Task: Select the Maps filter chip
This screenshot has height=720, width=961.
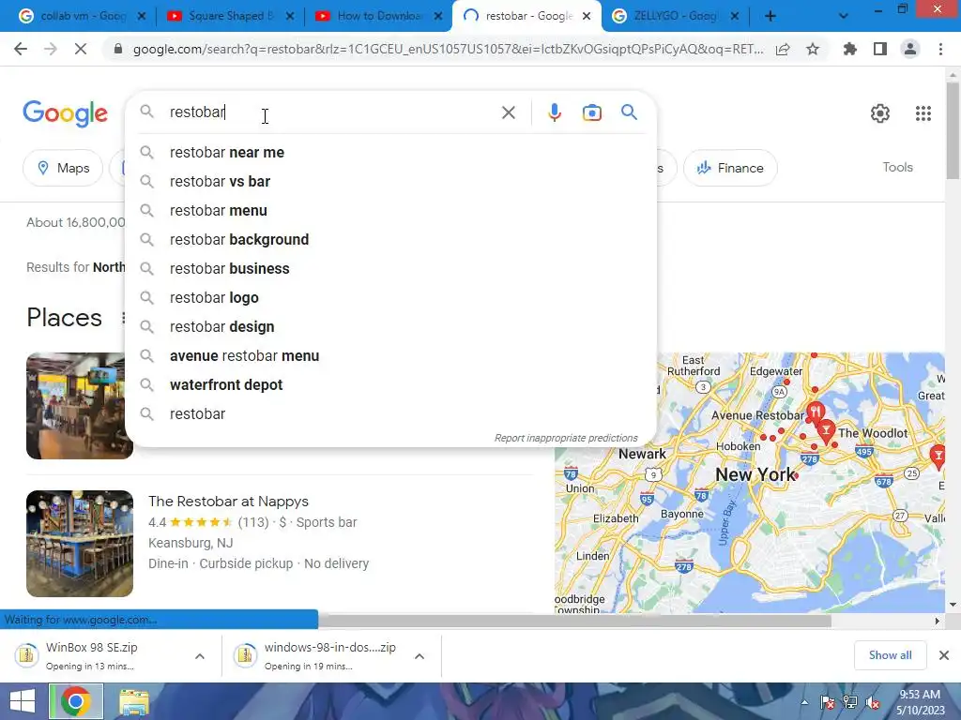Action: [63, 168]
